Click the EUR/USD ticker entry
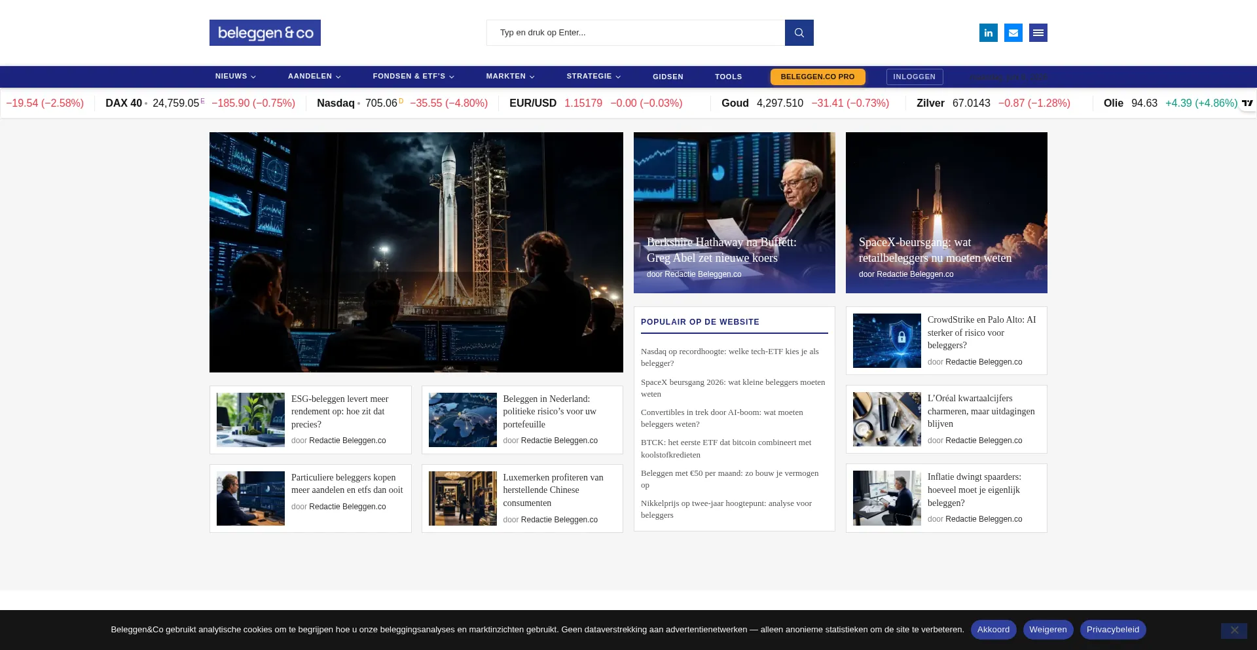The width and height of the screenshot is (1257, 650). 596,103
